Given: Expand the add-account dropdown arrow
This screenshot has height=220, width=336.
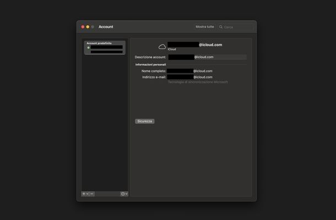Looking at the screenshot, I should point(87,194).
